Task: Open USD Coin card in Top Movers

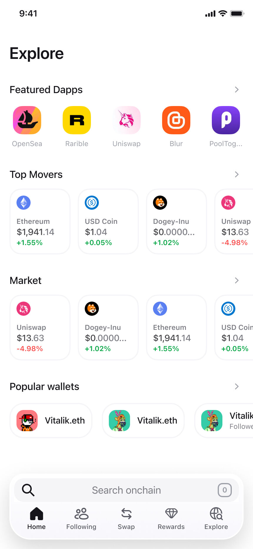Action: click(108, 221)
